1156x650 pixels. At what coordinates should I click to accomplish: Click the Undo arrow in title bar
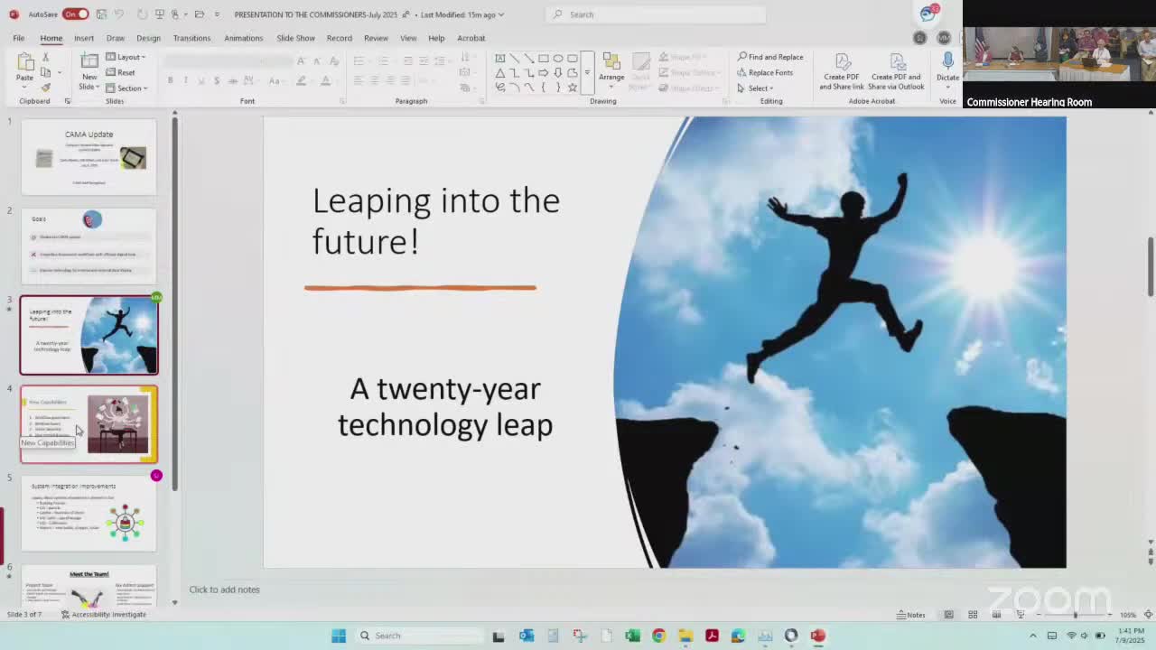(118, 14)
